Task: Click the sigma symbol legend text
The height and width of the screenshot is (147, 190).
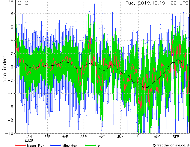Action: [99, 145]
